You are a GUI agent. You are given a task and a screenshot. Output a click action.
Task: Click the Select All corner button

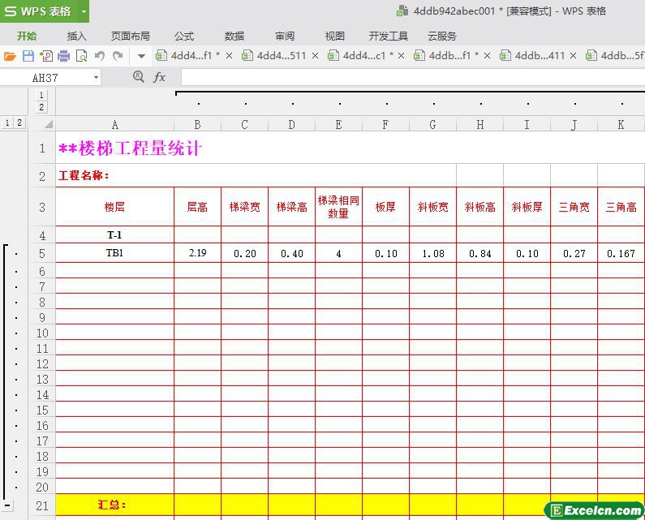point(48,124)
